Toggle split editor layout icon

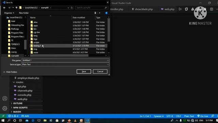coord(212,9)
